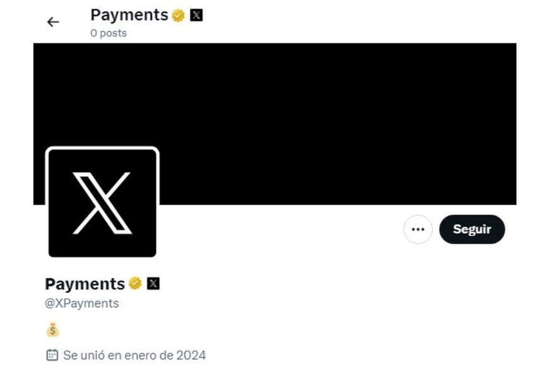Click the white X glyph inside the avatar
Viewport: 549px width, 366px height.
tap(102, 203)
